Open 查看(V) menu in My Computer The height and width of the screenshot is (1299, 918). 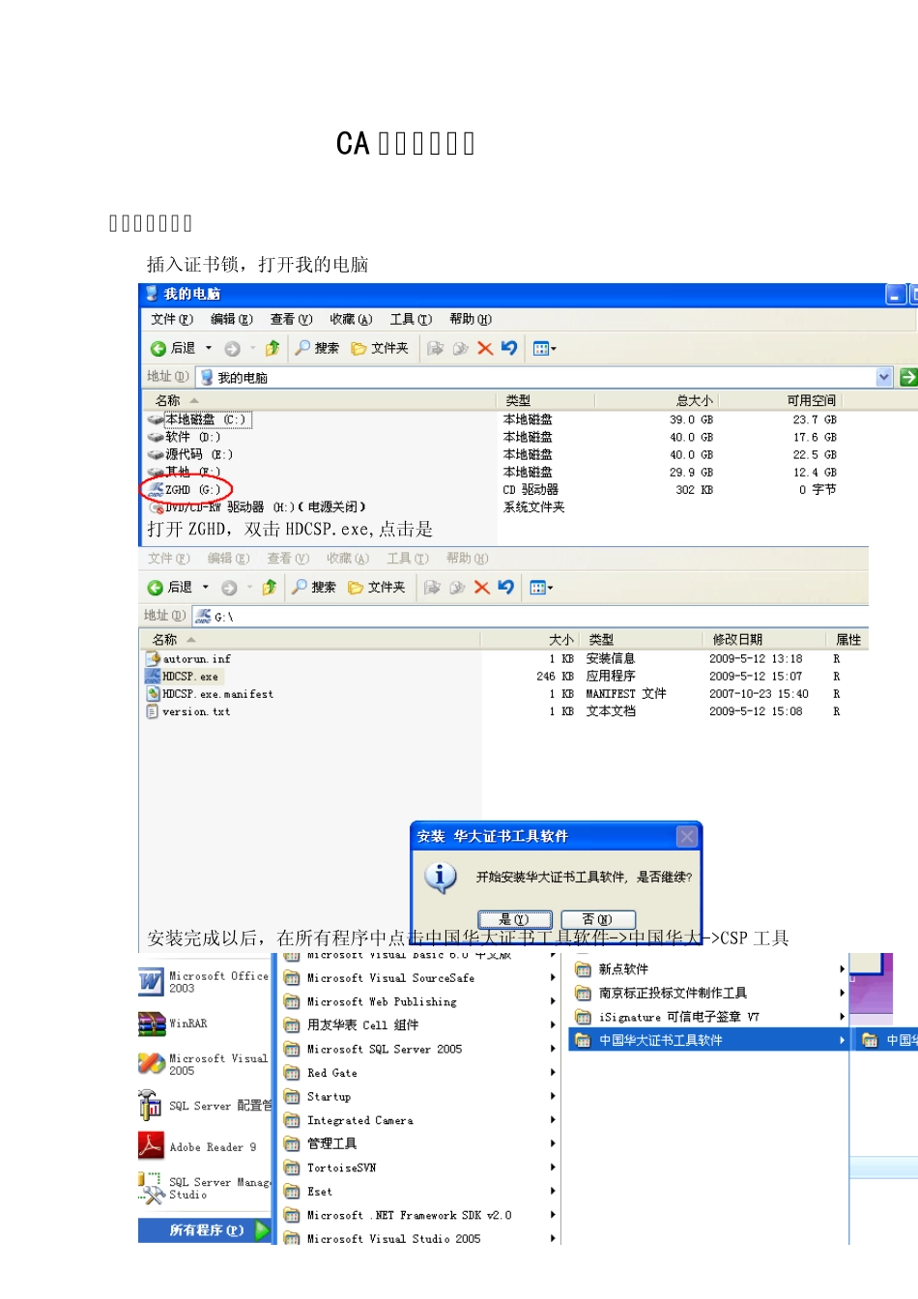pyautogui.click(x=291, y=320)
